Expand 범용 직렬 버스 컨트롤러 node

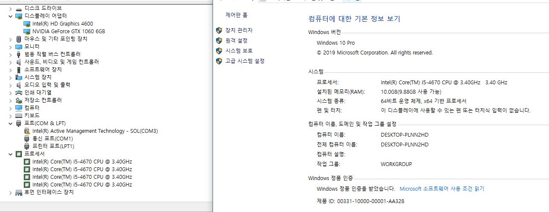(x=10, y=54)
